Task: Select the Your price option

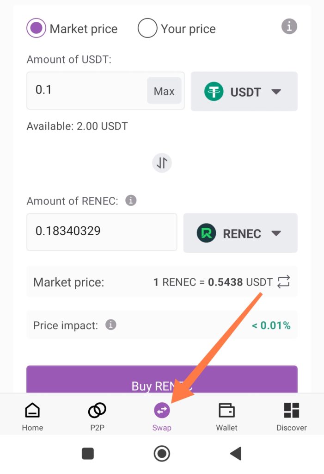Action: click(147, 28)
